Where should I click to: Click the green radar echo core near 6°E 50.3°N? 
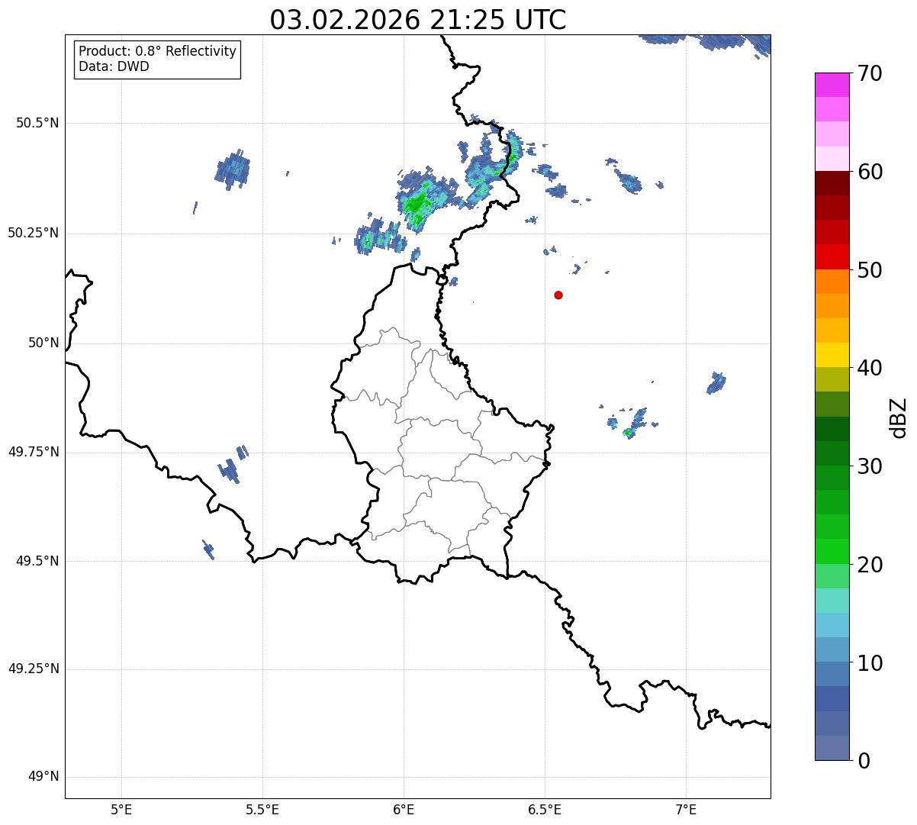pos(416,204)
